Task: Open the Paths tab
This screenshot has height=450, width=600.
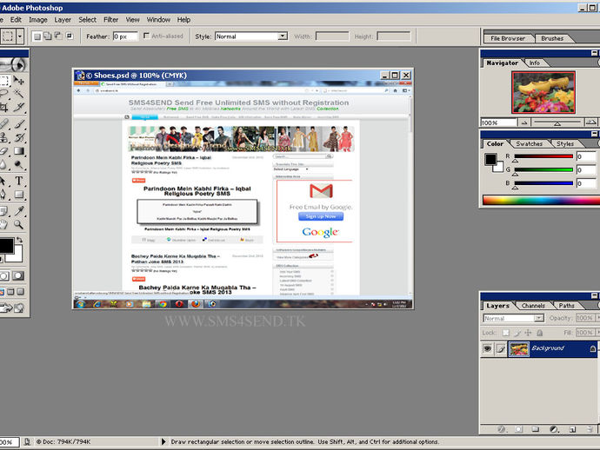Action: 566,306
